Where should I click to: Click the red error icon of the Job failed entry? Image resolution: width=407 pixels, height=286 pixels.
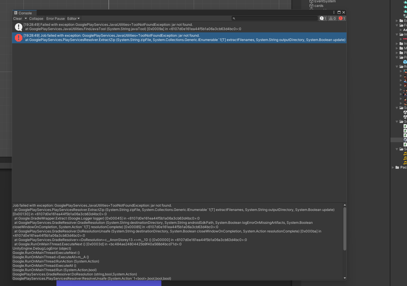pos(19,38)
